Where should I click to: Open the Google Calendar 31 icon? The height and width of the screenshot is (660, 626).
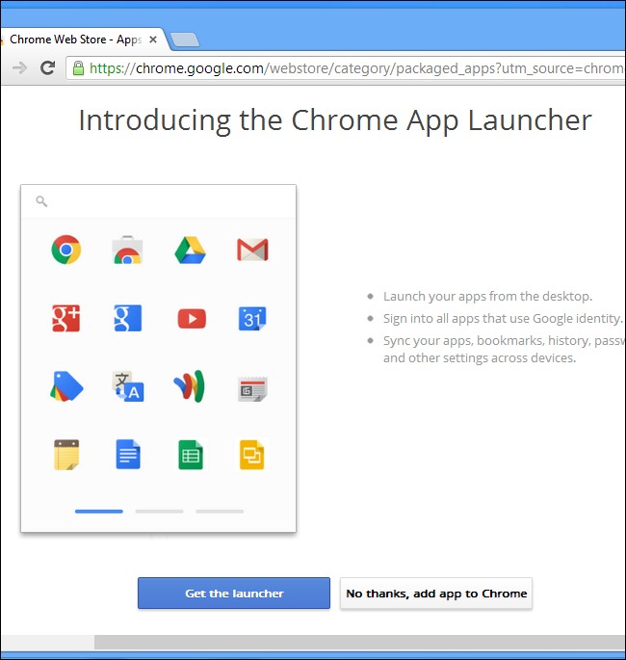pyautogui.click(x=252, y=319)
